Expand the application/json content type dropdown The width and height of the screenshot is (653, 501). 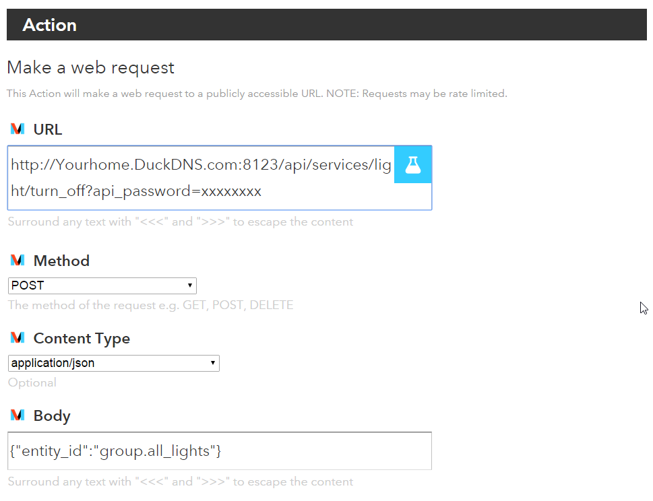[113, 363]
